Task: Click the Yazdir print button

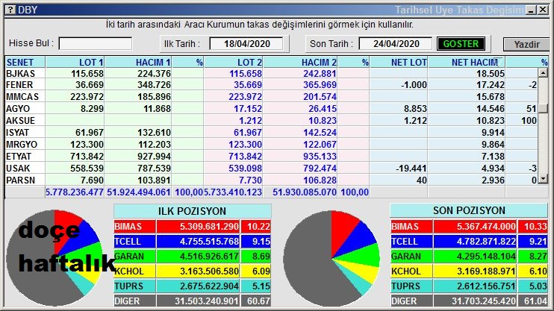Action: click(526, 45)
